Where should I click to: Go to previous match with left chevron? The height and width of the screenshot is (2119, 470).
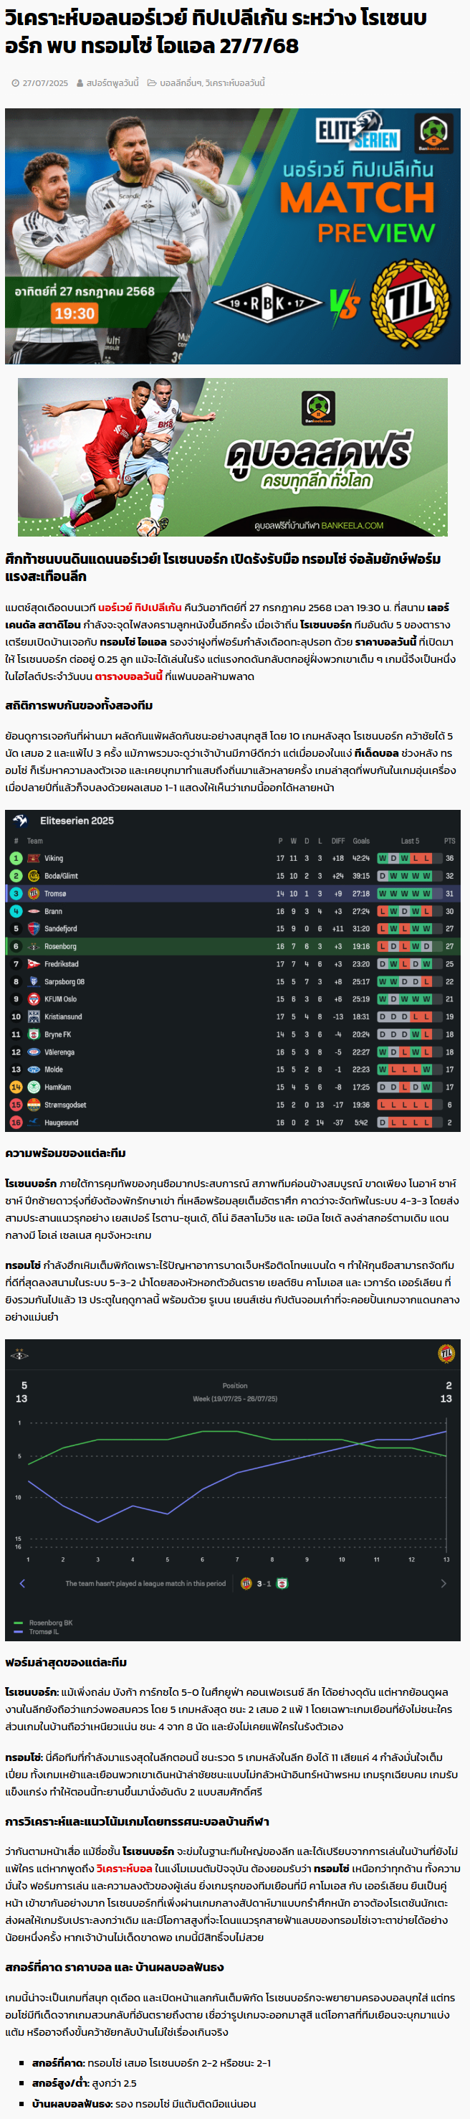[22, 1583]
